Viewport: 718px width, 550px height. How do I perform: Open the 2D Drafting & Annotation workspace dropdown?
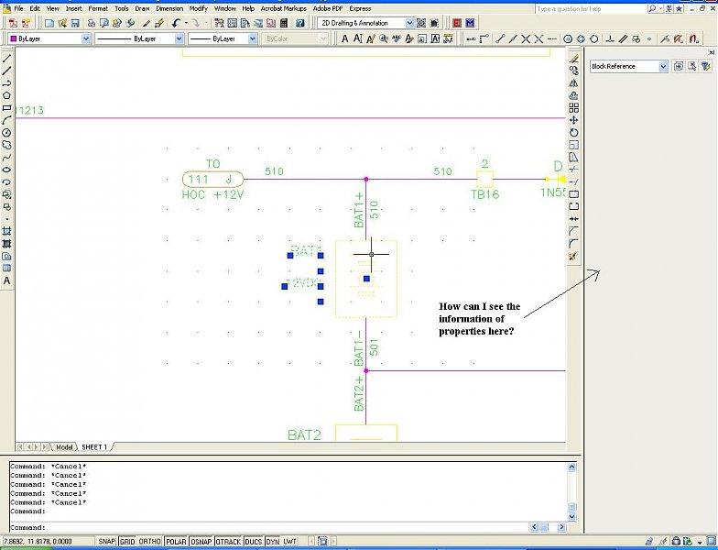click(x=409, y=23)
